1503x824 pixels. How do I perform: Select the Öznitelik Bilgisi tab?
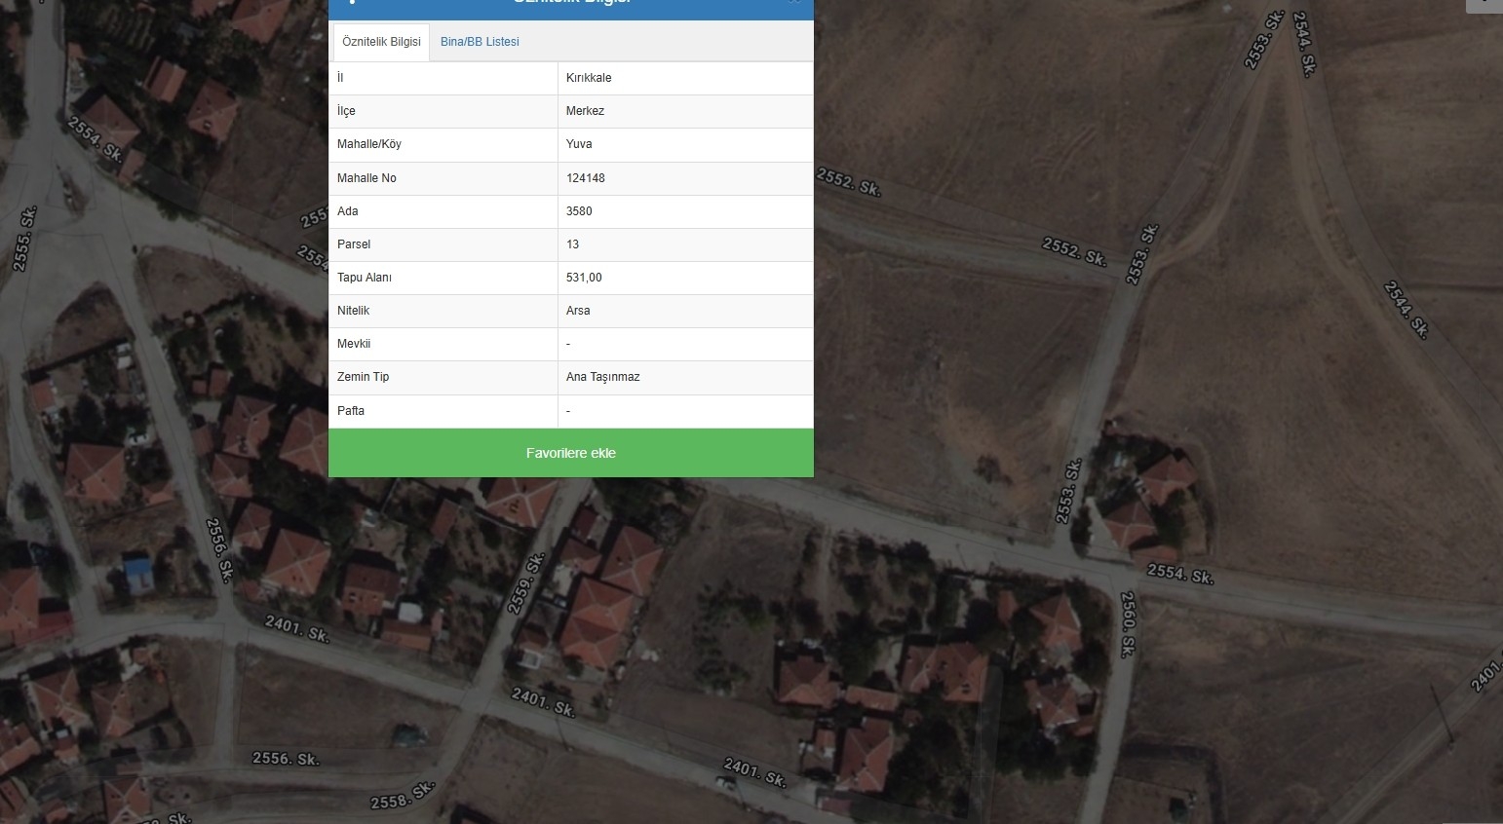point(381,42)
